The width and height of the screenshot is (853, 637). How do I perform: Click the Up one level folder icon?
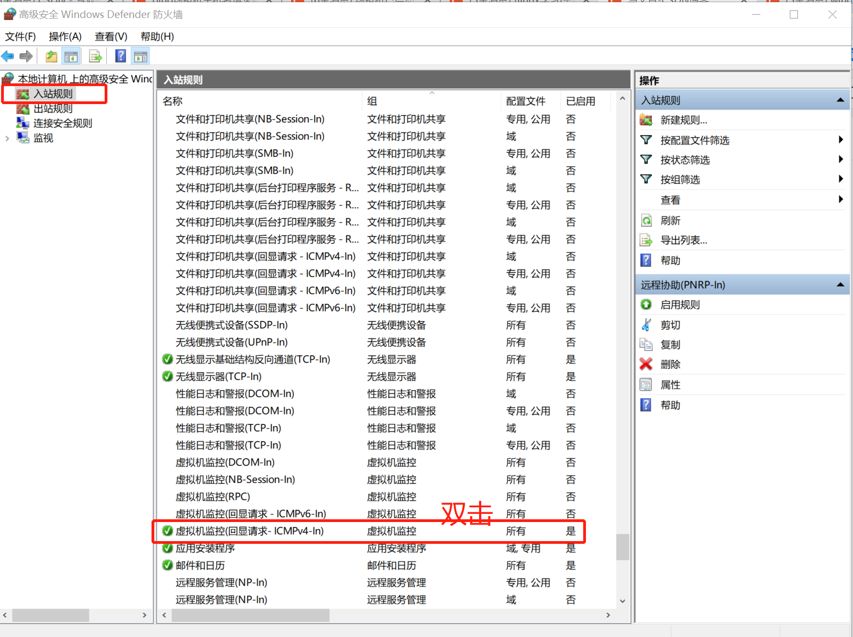pos(51,56)
